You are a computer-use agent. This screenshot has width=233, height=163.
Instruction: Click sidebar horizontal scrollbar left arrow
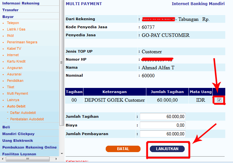coord(3,159)
